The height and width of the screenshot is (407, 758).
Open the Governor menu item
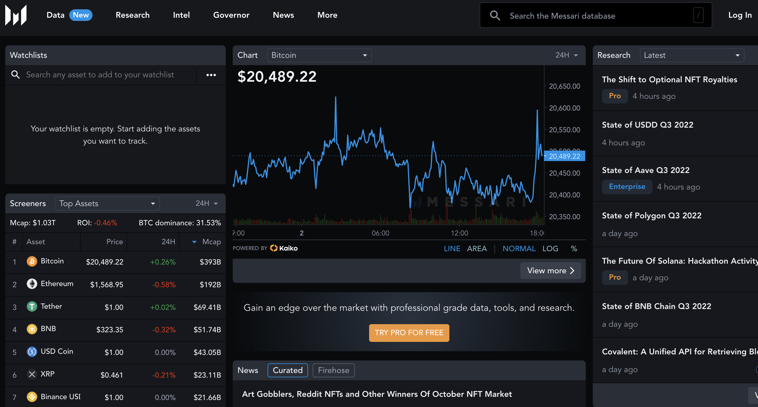231,15
